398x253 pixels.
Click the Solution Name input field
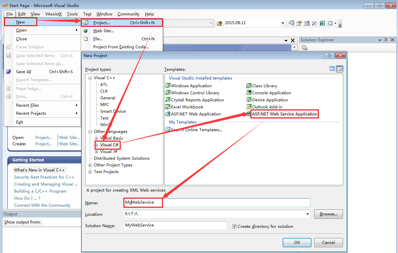[175, 225]
